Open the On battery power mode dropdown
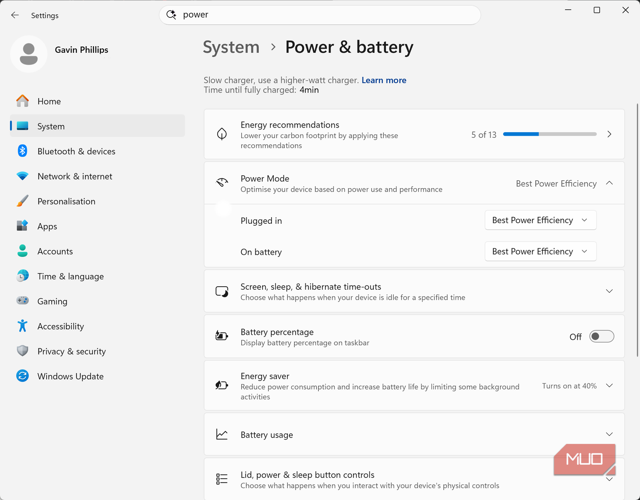640x500 pixels. tap(540, 251)
